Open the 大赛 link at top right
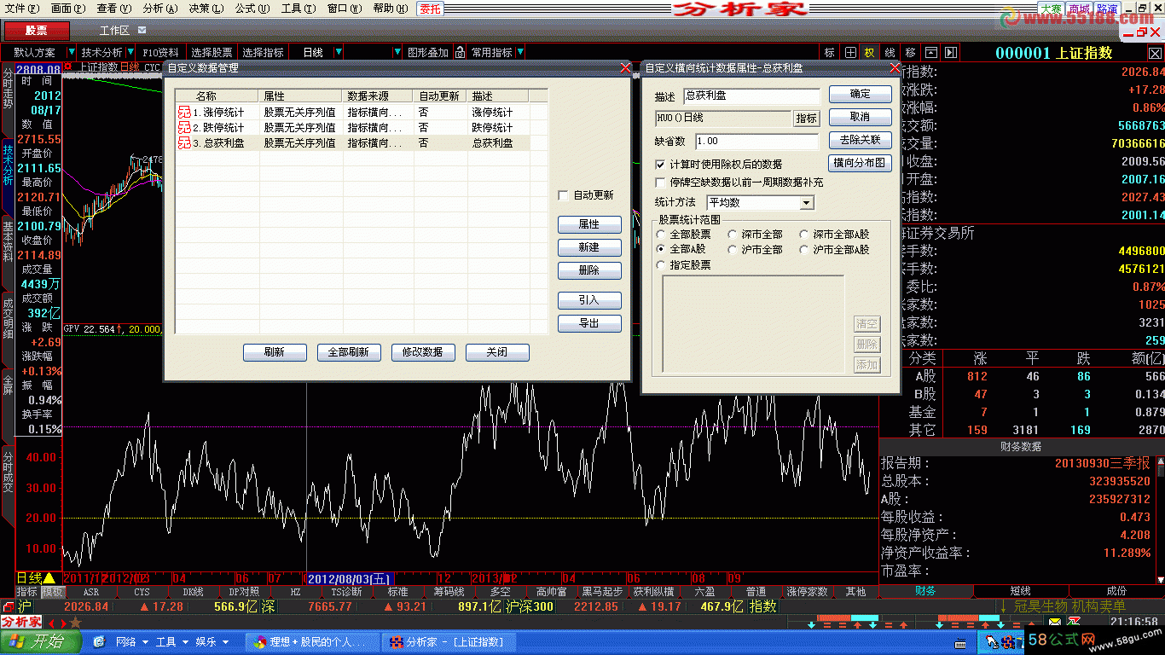The width and height of the screenshot is (1165, 655). (x=1051, y=9)
